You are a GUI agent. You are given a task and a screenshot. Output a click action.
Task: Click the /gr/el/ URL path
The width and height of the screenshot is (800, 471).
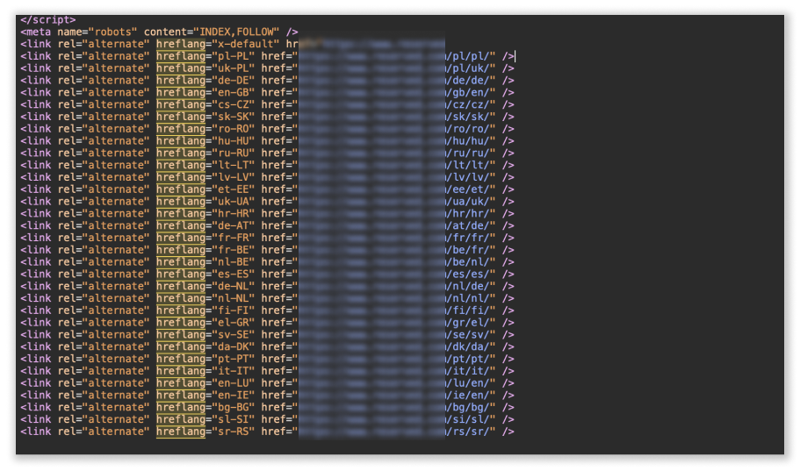pos(468,323)
